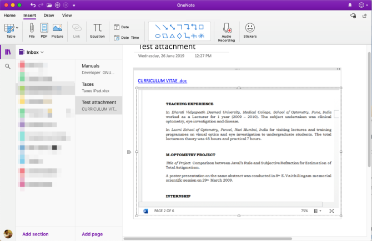
Task: Insert Date and Time stamp
Action: point(125,38)
